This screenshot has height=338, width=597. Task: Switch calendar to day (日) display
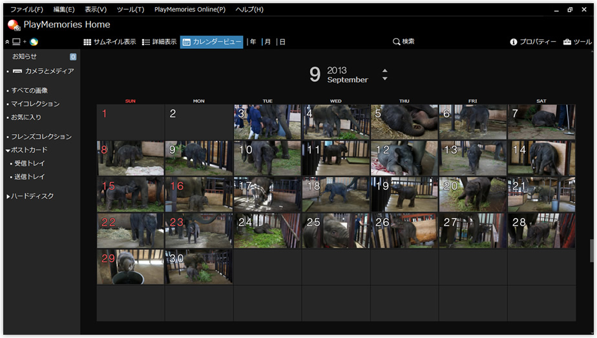pyautogui.click(x=282, y=42)
